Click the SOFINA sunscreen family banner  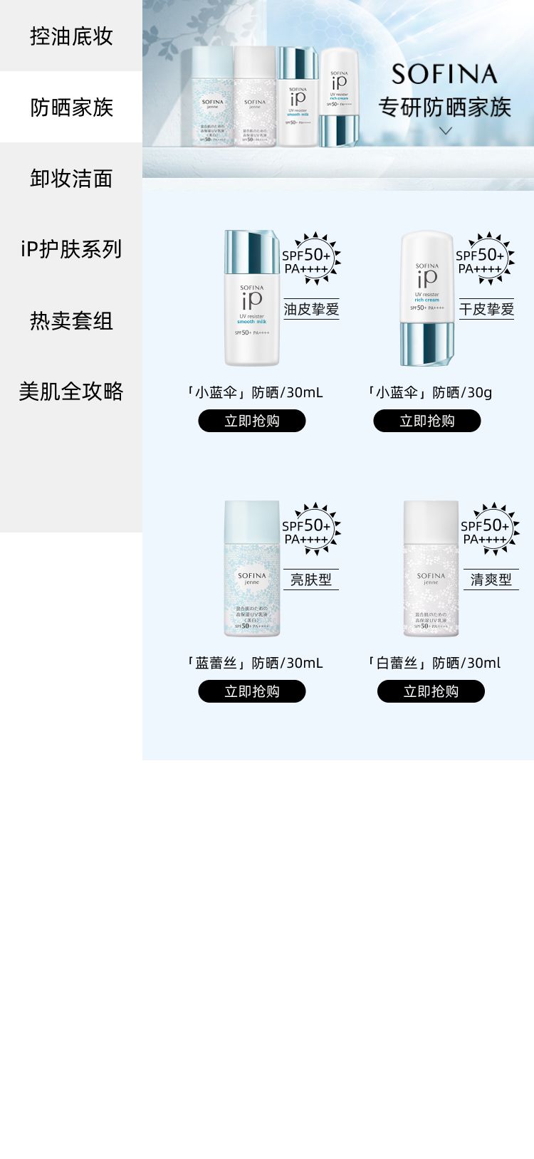[x=338, y=95]
